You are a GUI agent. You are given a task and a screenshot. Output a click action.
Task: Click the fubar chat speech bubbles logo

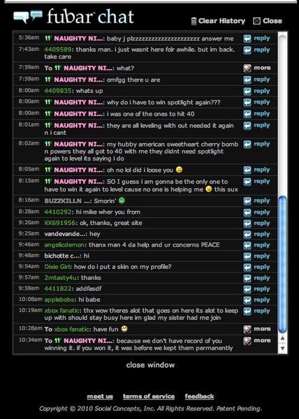click(x=28, y=17)
